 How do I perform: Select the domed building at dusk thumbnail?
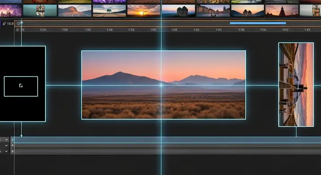pyautogui.click(x=178, y=11)
